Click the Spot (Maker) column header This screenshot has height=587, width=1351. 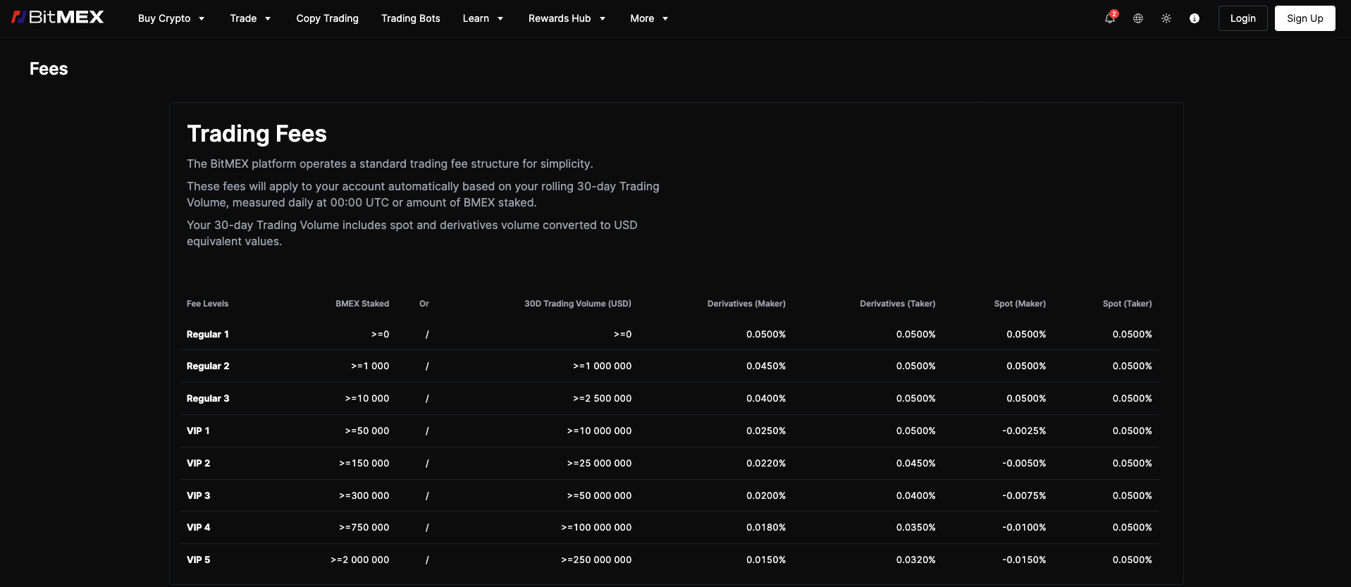[1020, 304]
